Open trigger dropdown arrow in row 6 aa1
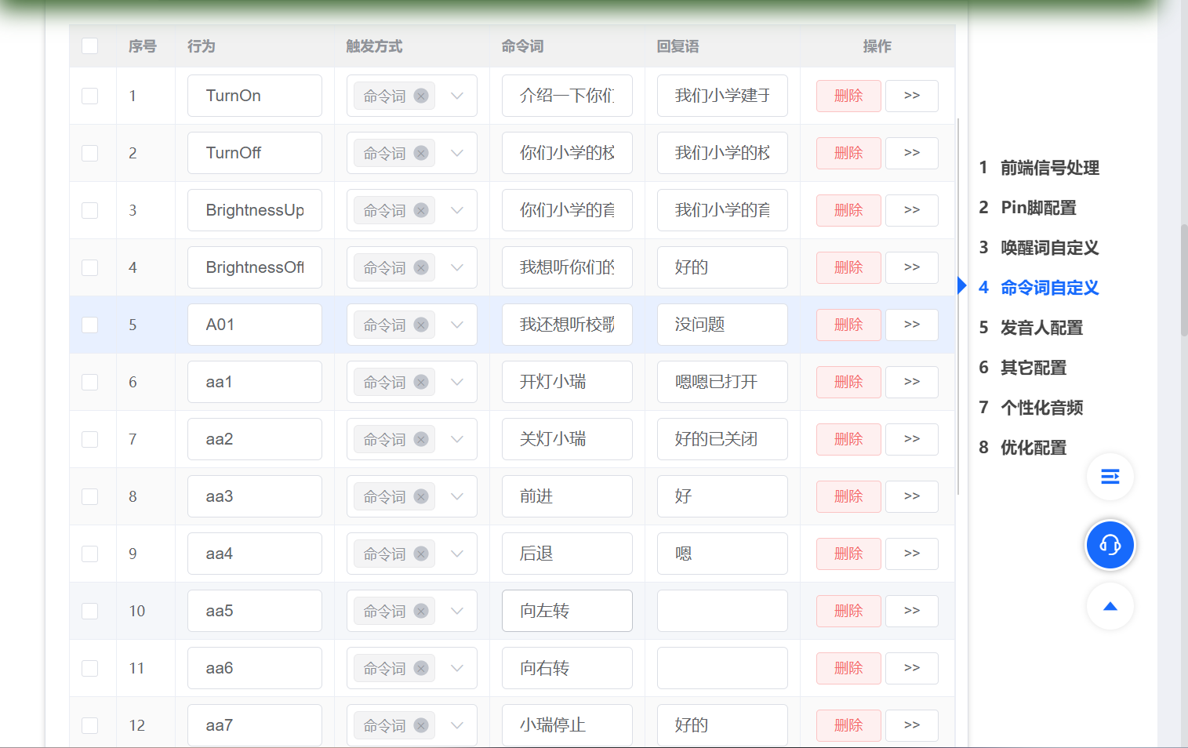This screenshot has width=1188, height=748. (x=457, y=382)
